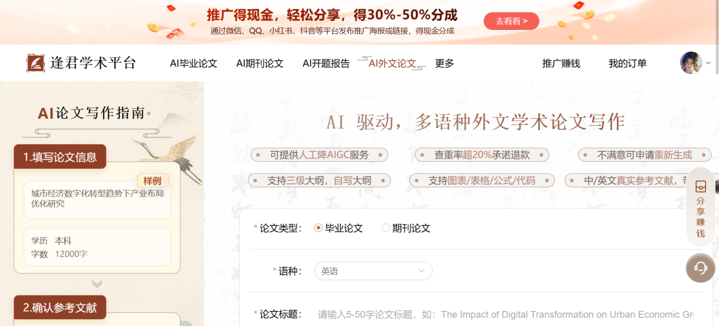Open the 更多 menu
This screenshot has height=326, width=719.
[445, 63]
